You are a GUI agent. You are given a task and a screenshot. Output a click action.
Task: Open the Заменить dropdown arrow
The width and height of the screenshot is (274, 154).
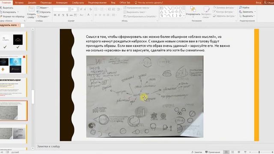[x=255, y=12]
